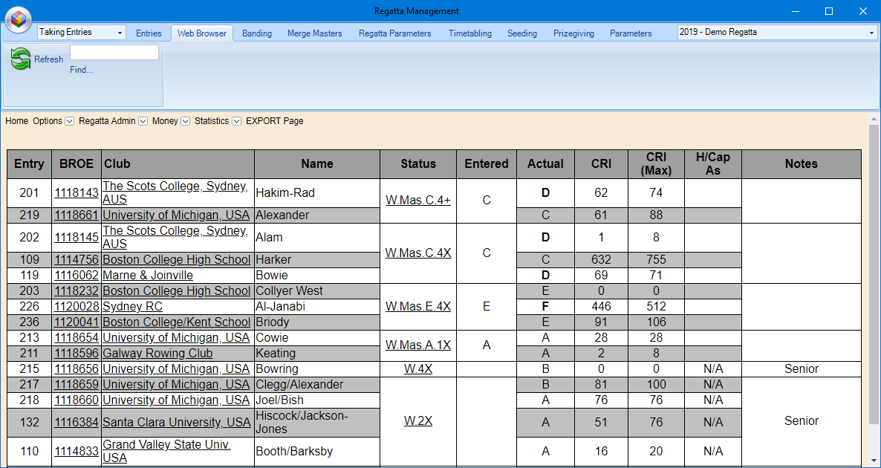Open BROE entry 1118143

[77, 192]
